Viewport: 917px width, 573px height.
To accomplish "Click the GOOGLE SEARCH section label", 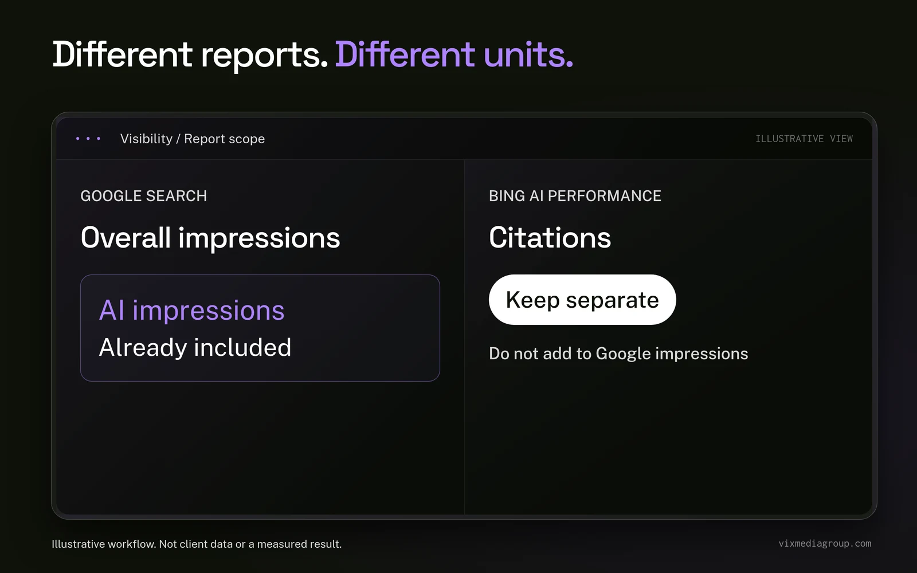I will click(144, 196).
